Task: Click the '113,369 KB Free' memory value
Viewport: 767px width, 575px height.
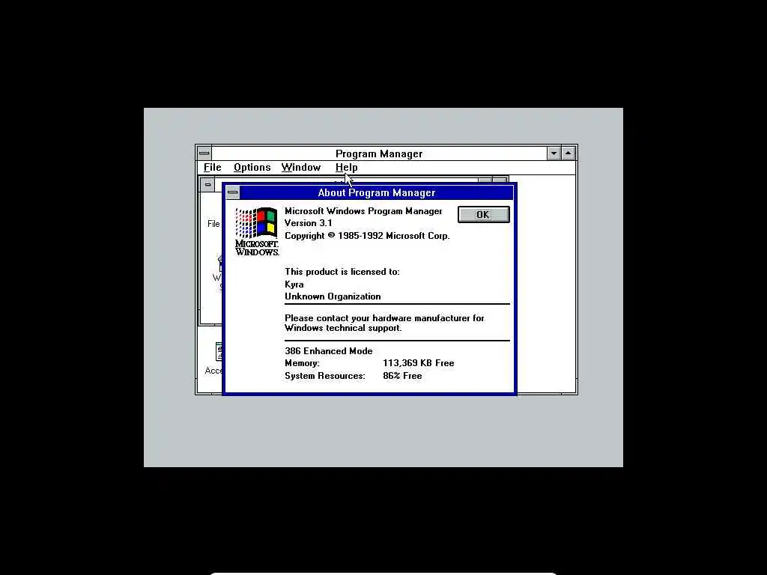Action: pyautogui.click(x=418, y=363)
